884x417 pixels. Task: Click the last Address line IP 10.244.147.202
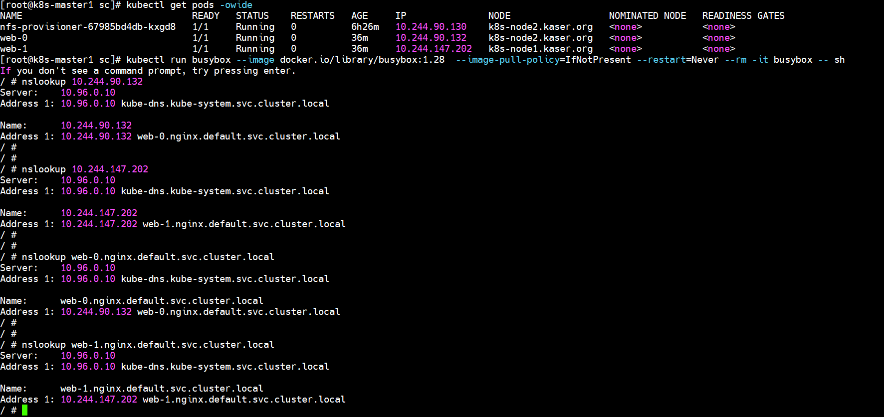coord(99,400)
